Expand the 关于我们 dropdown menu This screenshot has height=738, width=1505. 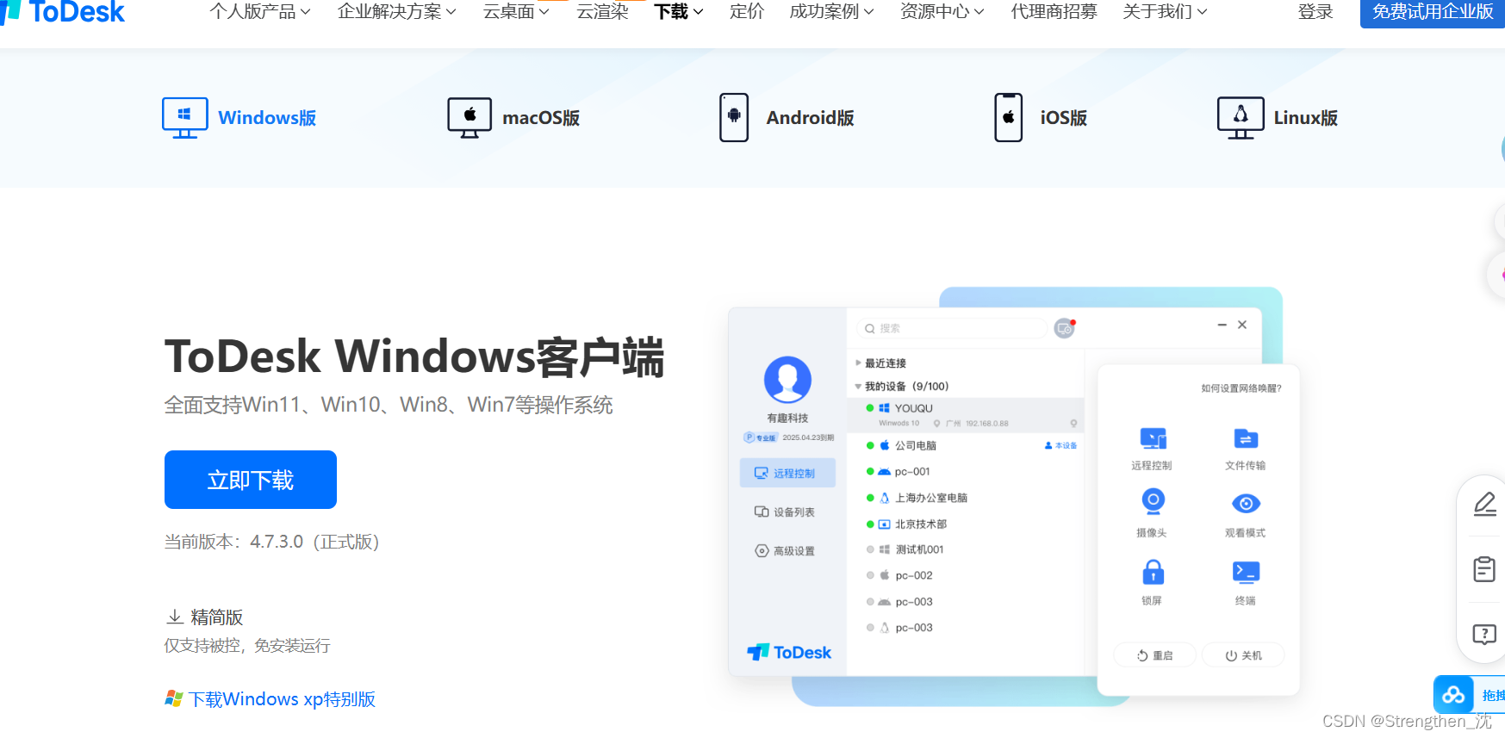(x=1166, y=12)
